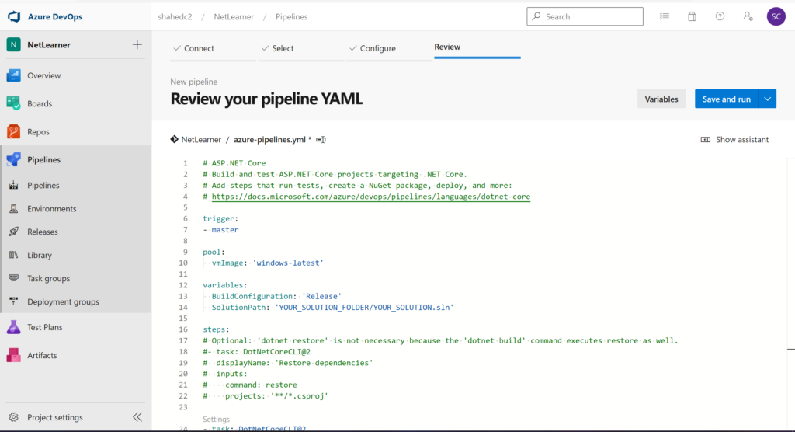Open SC account avatar

[776, 17]
